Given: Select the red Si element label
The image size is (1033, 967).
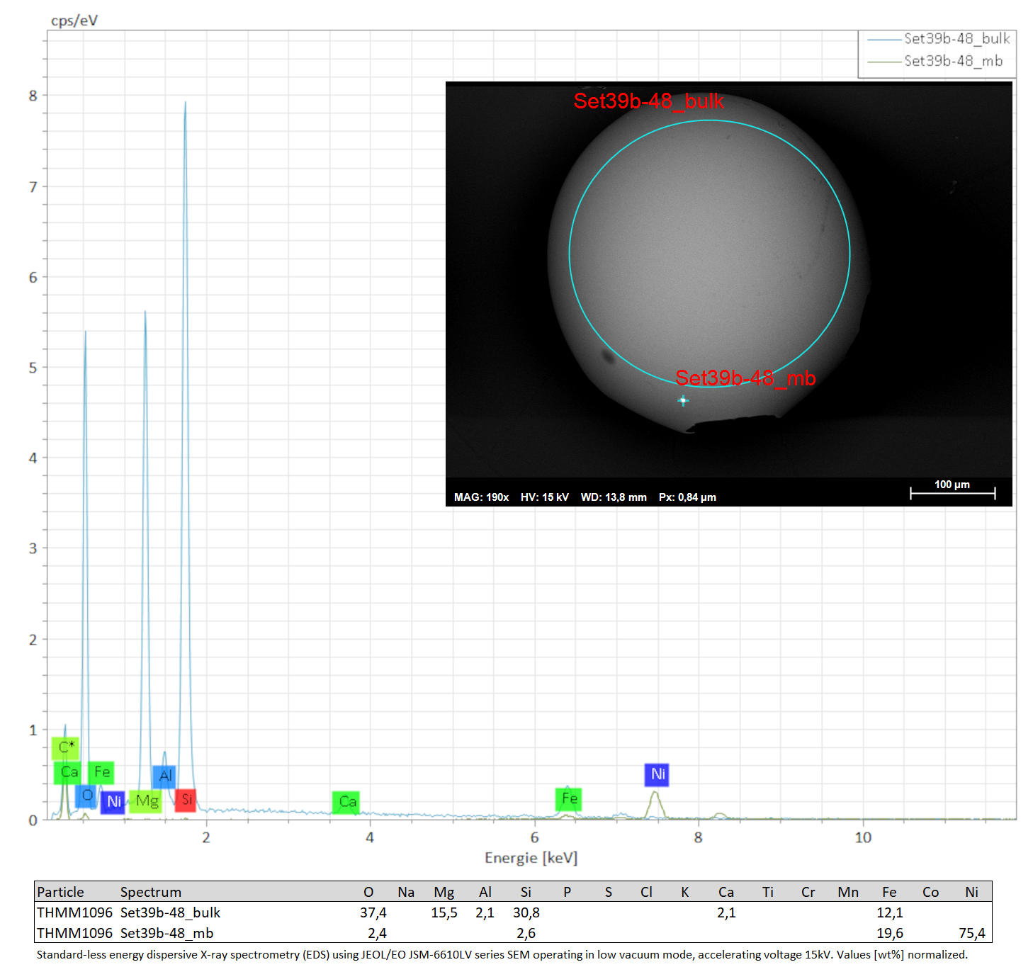Looking at the screenshot, I should (186, 801).
